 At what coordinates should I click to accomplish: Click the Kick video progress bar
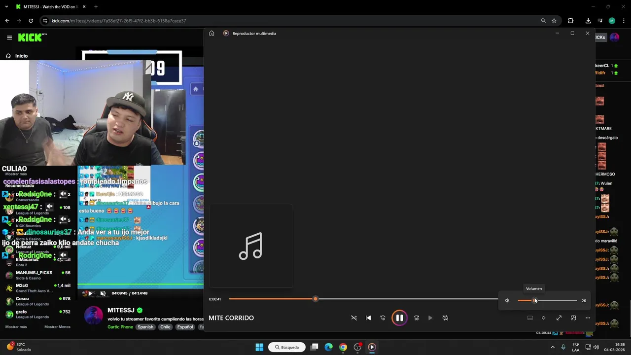click(x=140, y=285)
